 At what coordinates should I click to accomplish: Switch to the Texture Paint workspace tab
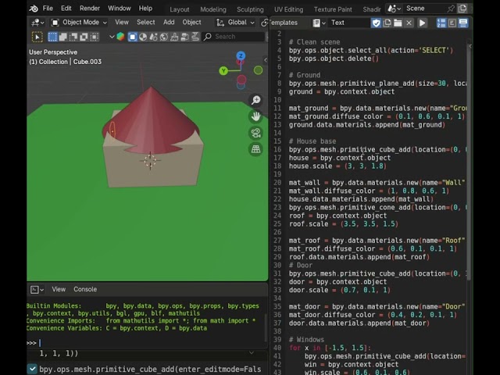click(x=333, y=9)
